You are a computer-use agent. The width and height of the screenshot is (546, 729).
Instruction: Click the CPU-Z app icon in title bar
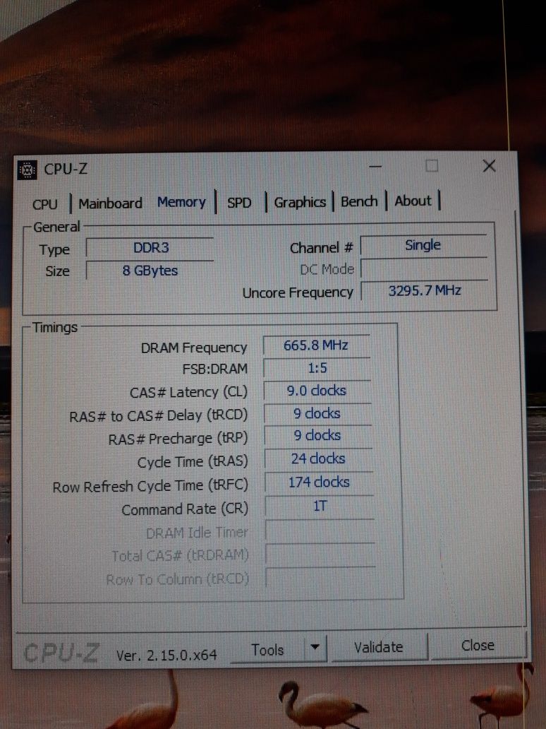coord(28,170)
